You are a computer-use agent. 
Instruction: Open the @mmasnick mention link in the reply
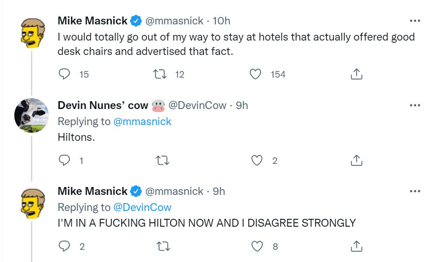click(x=142, y=122)
